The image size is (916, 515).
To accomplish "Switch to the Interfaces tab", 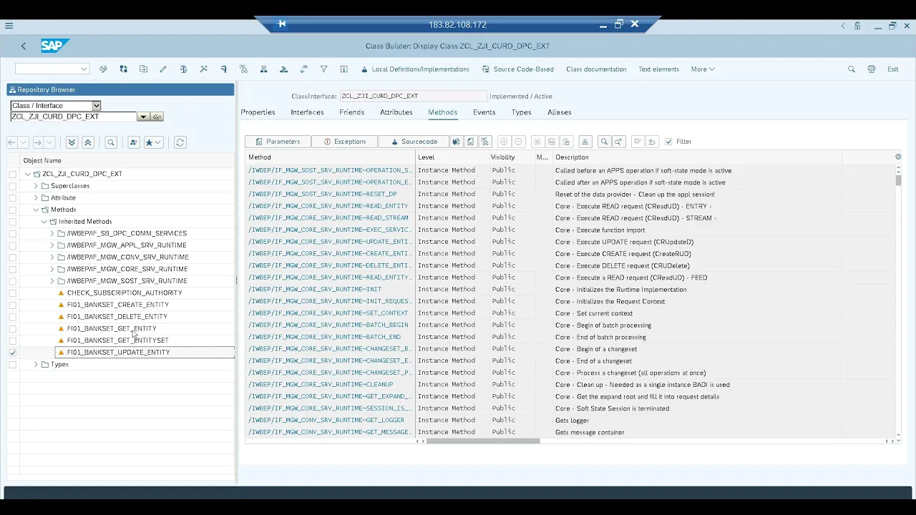I will click(x=307, y=112).
